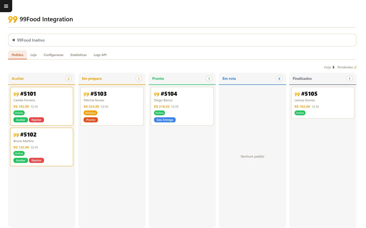Mark order #5103 as Pronto
Screen dimensions: 366x228
[x=91, y=120]
